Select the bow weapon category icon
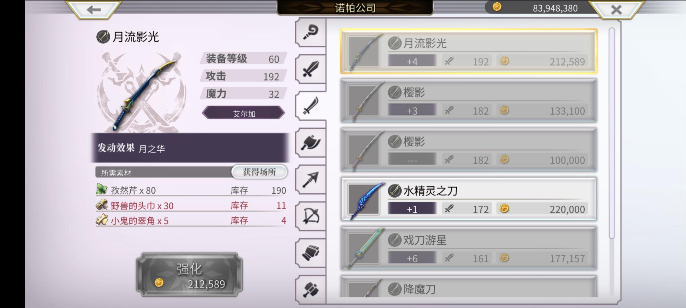 pos(311,216)
